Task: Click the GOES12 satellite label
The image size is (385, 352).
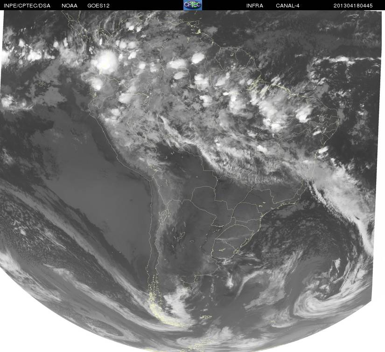Action: click(98, 6)
